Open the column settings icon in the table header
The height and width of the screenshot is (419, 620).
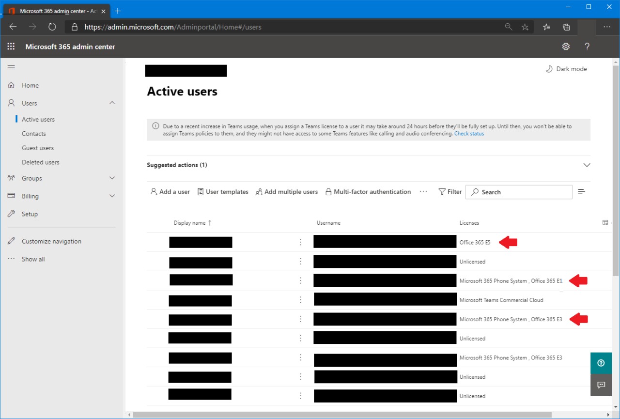tap(605, 222)
